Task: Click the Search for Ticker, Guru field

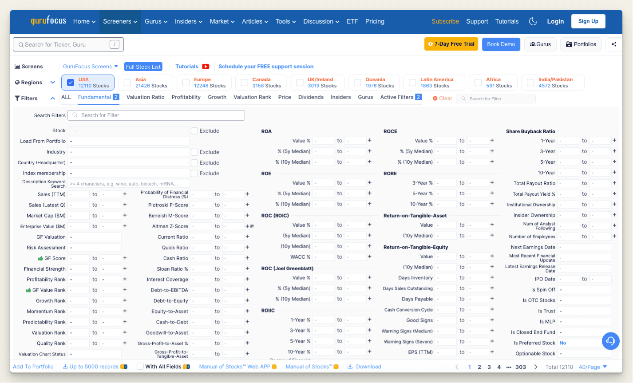Action: pyautogui.click(x=68, y=44)
